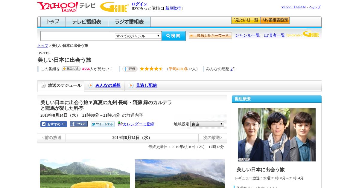Go to 次の放送>

pos(213,138)
